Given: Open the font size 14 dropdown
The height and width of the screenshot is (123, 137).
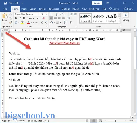Looking at the screenshot, I should point(46,14).
